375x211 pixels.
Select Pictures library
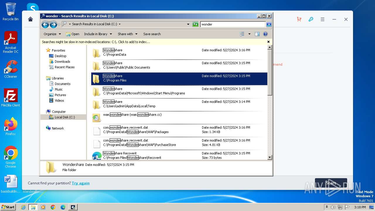pos(60,95)
